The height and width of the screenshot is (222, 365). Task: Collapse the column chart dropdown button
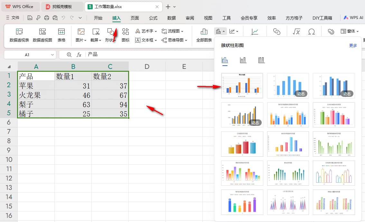[220, 31]
